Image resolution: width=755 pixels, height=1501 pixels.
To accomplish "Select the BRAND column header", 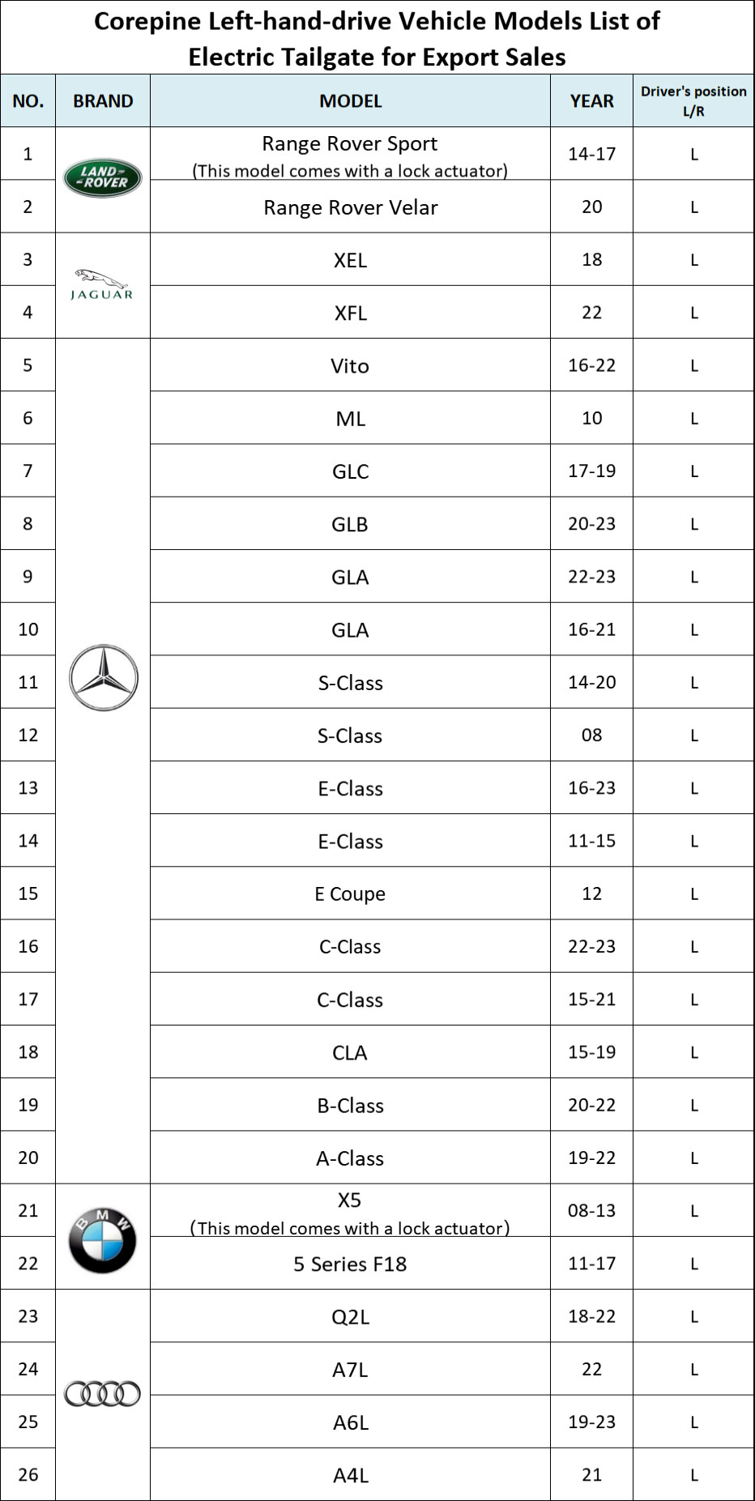I will click(x=103, y=101).
